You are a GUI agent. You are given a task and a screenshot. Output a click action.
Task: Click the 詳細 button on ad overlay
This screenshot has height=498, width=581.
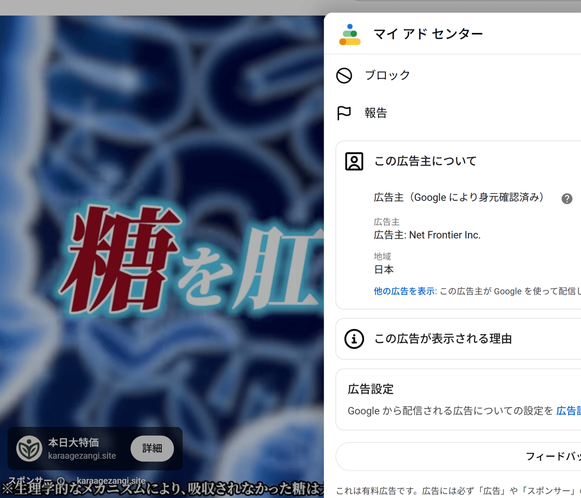pyautogui.click(x=152, y=448)
